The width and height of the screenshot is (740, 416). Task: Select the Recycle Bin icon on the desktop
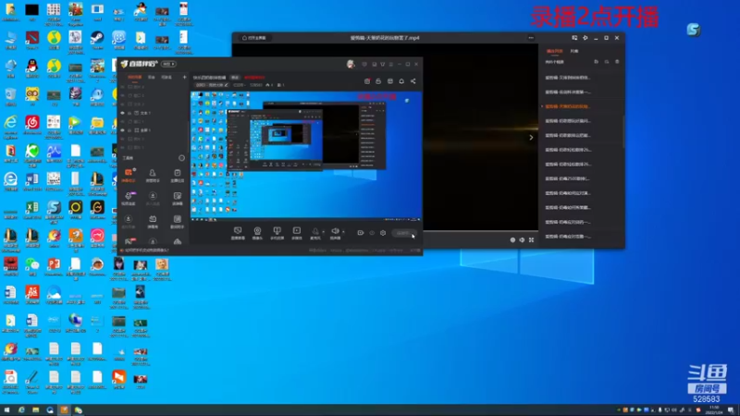pos(10,96)
